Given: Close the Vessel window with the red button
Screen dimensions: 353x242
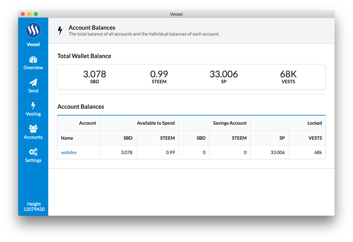Looking at the screenshot, I should tap(23, 14).
